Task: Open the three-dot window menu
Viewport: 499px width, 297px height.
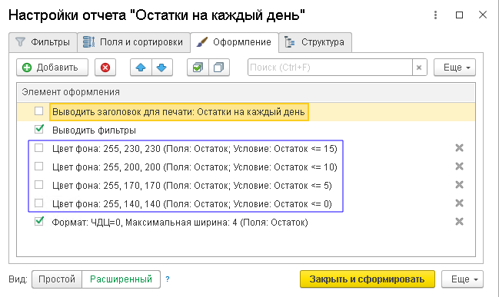Action: tap(435, 15)
